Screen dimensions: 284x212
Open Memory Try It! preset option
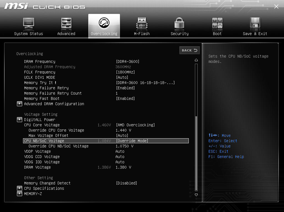pyautogui.click(x=145, y=83)
